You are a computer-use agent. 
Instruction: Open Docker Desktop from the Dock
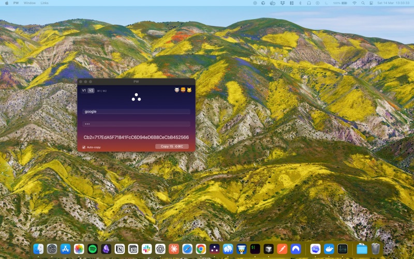coord(329,249)
